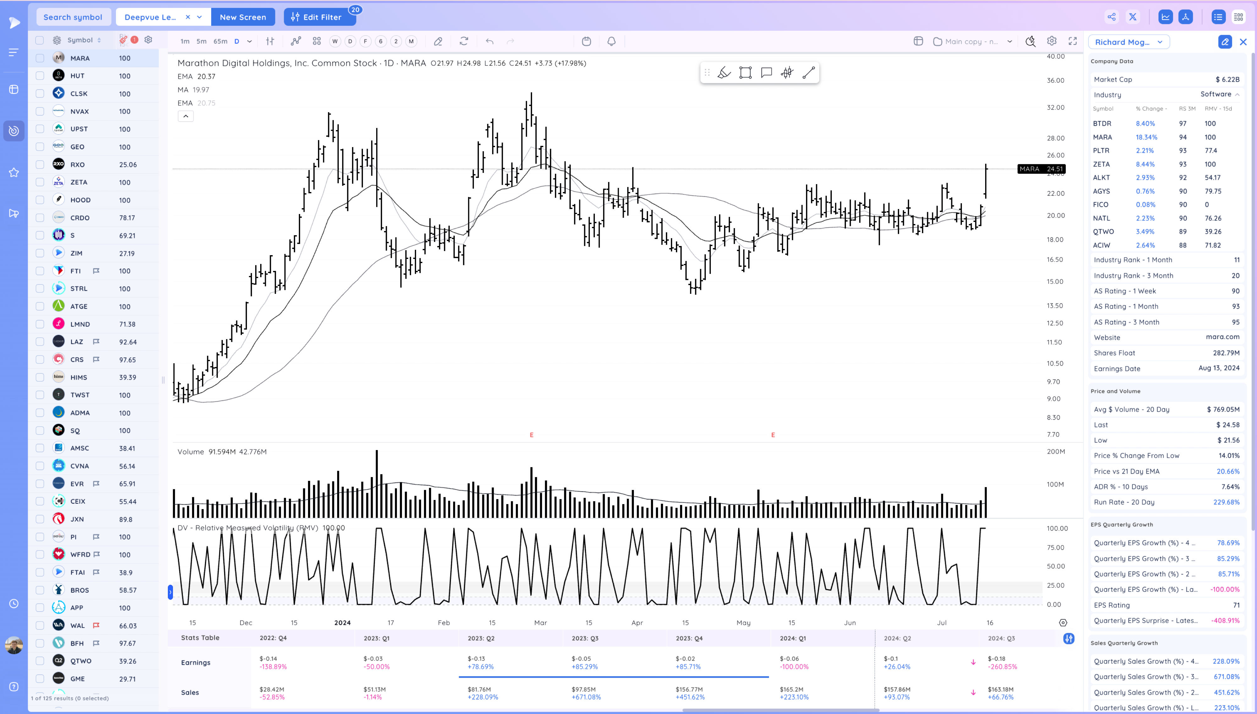Click the New Screen button
This screenshot has height=714, width=1257.
point(243,17)
